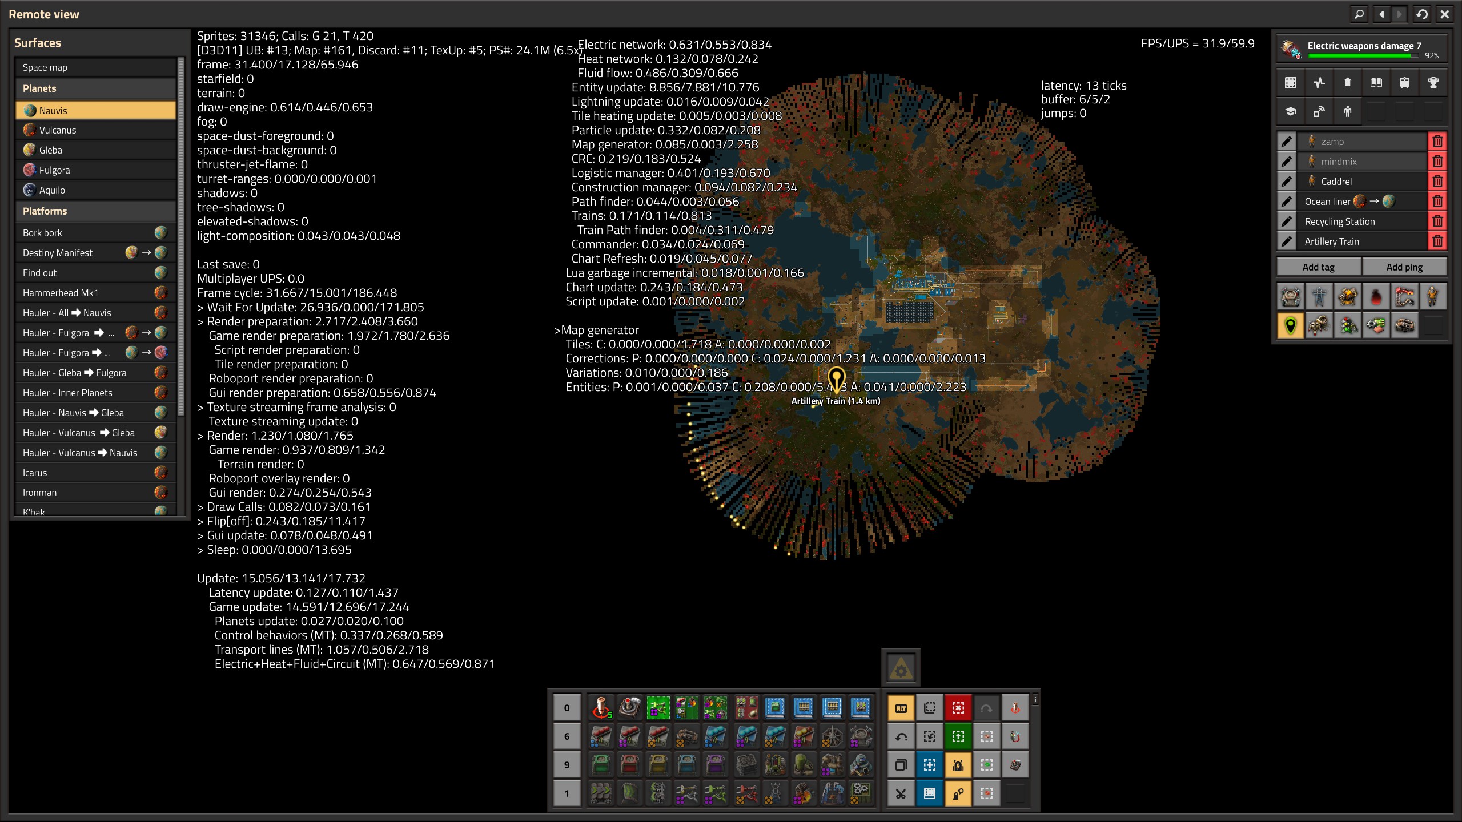Image resolution: width=1462 pixels, height=822 pixels.
Task: Open the achievements trophy icon
Action: pyautogui.click(x=1433, y=83)
